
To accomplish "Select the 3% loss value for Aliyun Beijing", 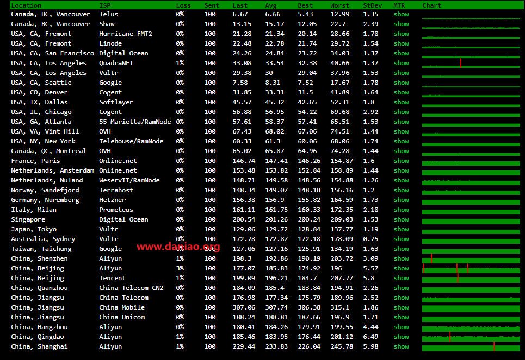I will point(180,268).
